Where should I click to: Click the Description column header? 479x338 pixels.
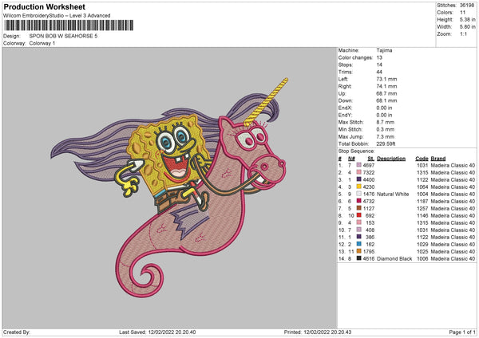tap(391, 158)
